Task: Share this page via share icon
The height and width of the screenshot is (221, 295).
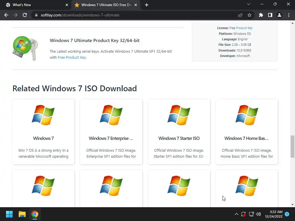Action: pyautogui.click(x=240, y=15)
